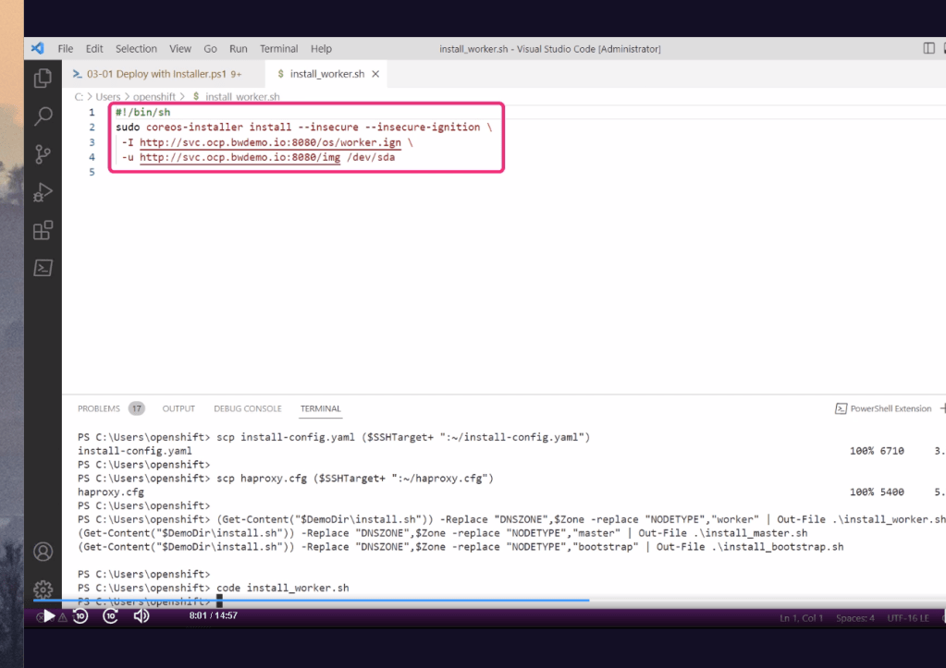Switch to the OUTPUT panel tab
Viewport: 946px width, 668px height.
(178, 408)
